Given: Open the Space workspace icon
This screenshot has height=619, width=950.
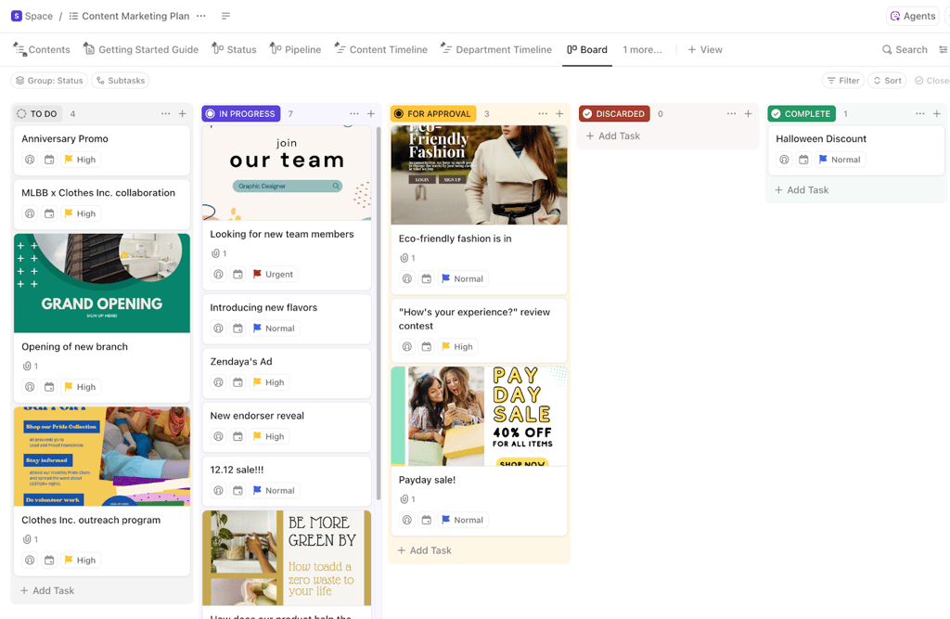Looking at the screenshot, I should [x=17, y=16].
